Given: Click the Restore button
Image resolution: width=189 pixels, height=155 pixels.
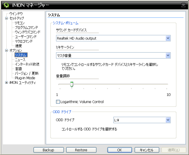Looking at the screenshot, I should pos(81,150).
